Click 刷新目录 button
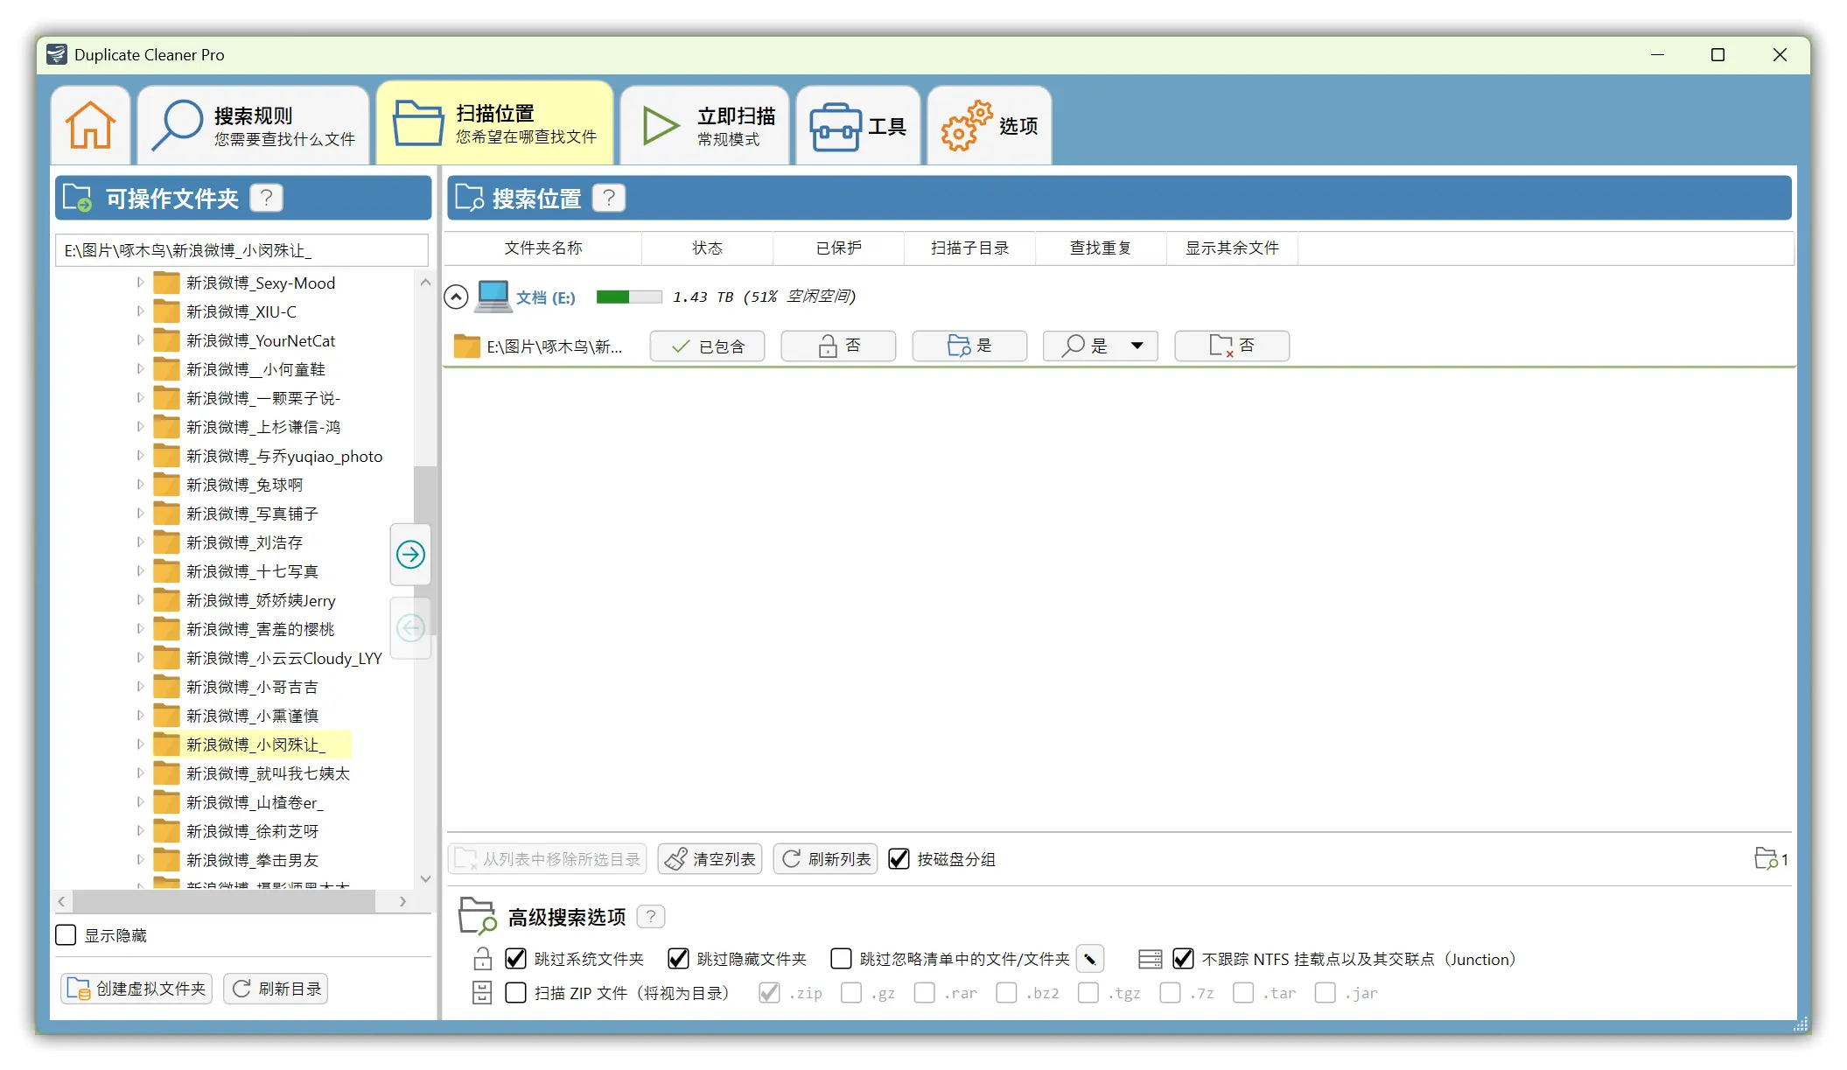This screenshot has height=1070, width=1847. coord(276,989)
